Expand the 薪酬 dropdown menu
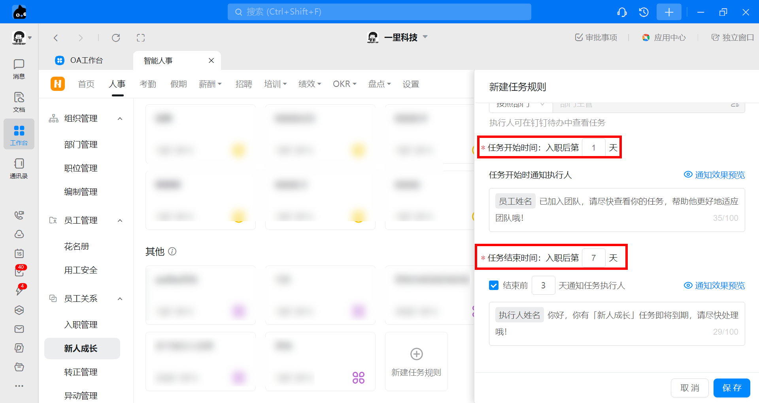 click(210, 84)
